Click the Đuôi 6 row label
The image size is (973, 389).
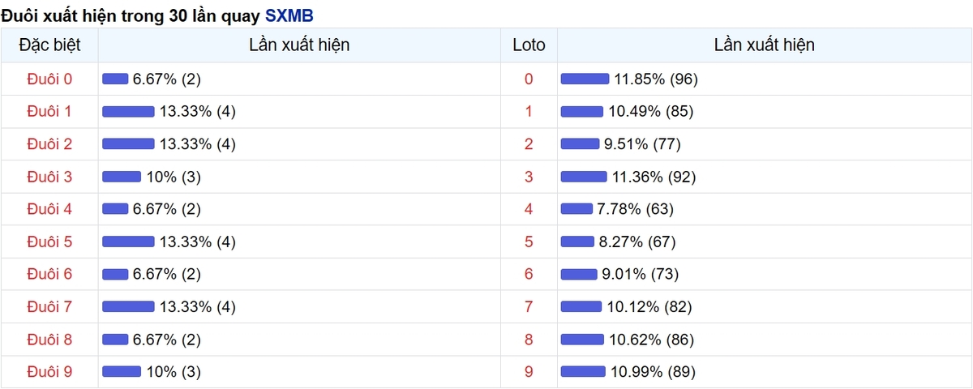pyautogui.click(x=49, y=274)
